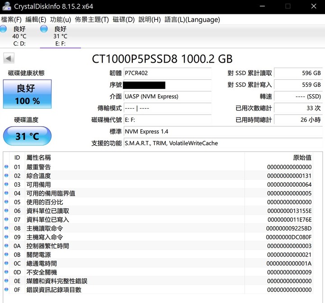Image resolution: width=325 pixels, height=303 pixels.
Task: Click status dot for attribute 03 可用備用
Action: click(6, 184)
